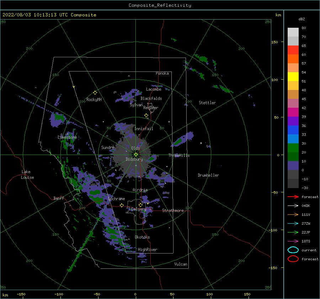
Task: Click the Limestone label
Action: point(67,137)
